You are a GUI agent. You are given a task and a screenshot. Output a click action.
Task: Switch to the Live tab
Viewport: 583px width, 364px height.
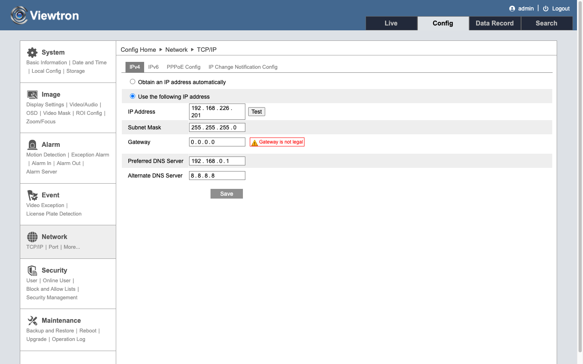(x=391, y=23)
